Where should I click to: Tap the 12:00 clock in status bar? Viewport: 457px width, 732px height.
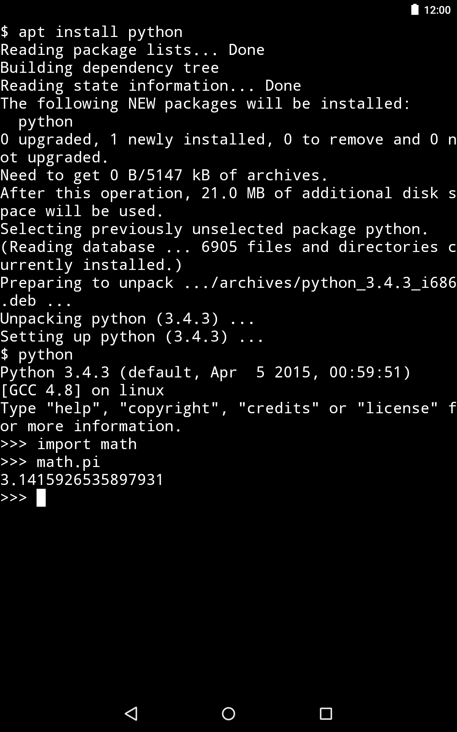[437, 10]
